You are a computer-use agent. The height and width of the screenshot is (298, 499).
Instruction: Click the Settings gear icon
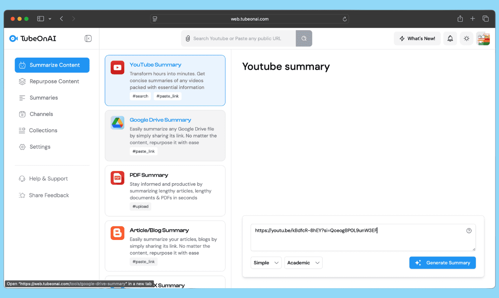[22, 147]
